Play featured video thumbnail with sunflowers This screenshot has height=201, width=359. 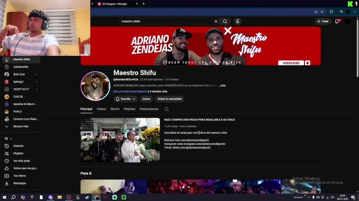tap(120, 140)
